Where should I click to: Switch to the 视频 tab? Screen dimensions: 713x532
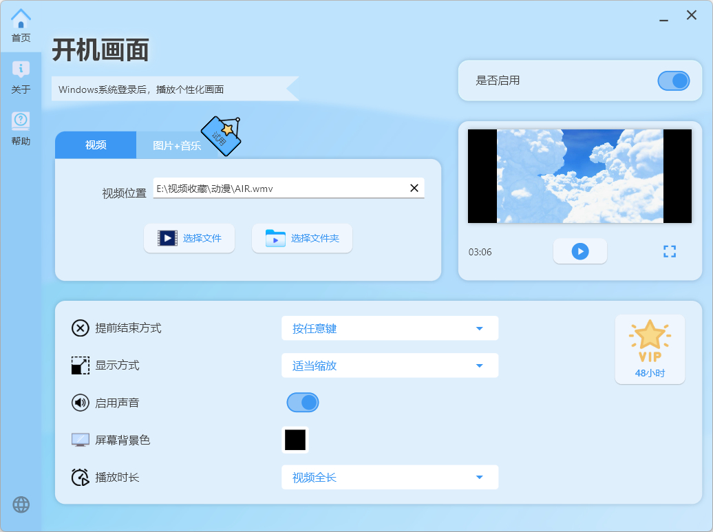click(x=96, y=145)
